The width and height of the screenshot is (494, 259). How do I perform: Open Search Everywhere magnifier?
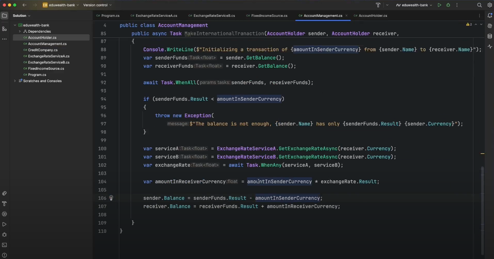(480, 5)
